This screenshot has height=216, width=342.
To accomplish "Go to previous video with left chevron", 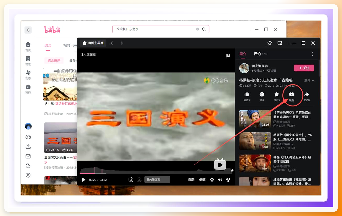I will (x=112, y=43).
